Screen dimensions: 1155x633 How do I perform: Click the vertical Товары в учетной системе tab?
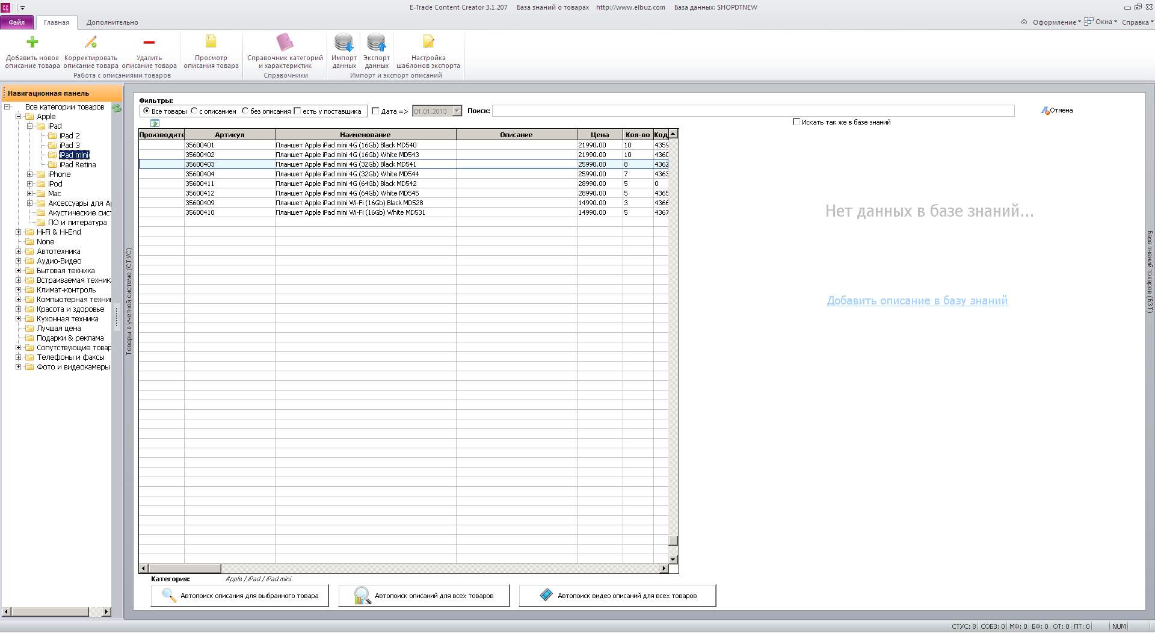[x=128, y=301]
